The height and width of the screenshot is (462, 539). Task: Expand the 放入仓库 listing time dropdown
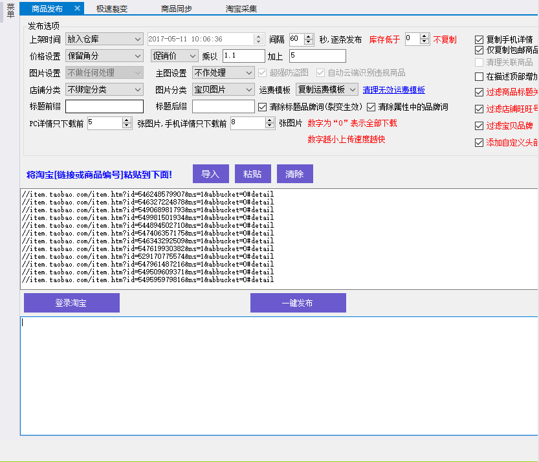[104, 39]
